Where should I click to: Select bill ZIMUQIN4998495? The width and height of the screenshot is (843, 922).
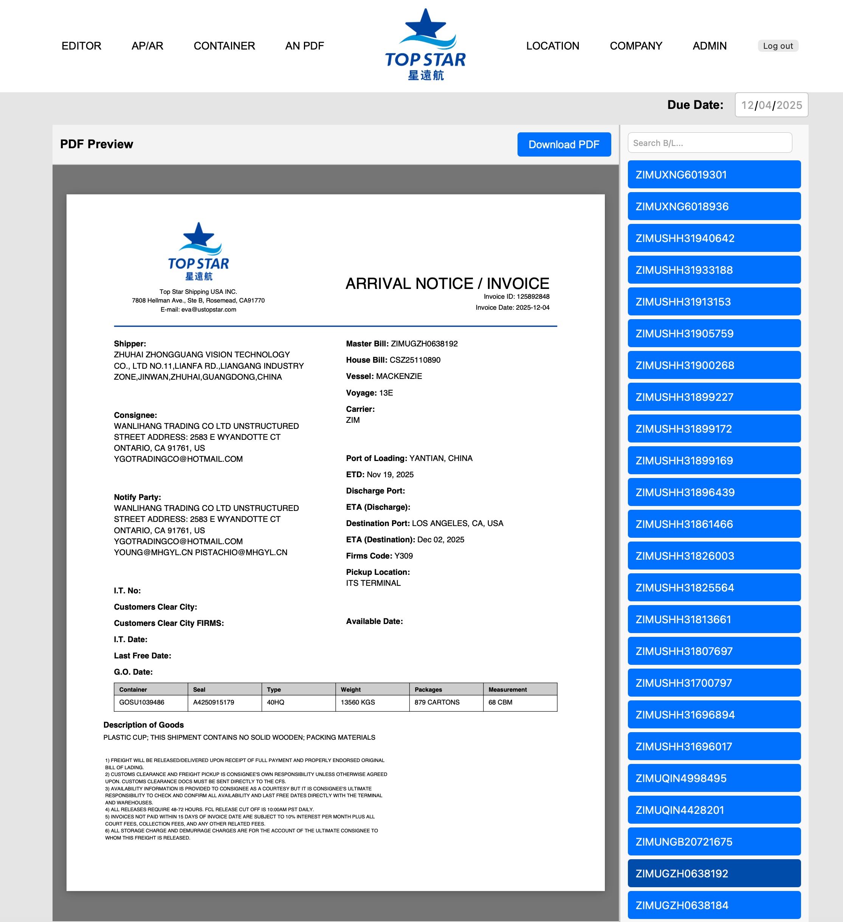(714, 778)
